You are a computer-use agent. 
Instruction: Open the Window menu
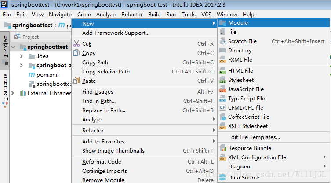click(227, 15)
